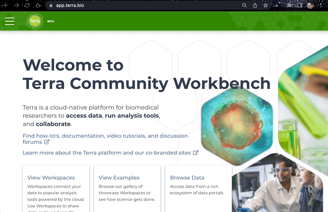Click the browser forward arrow
Image resolution: width=328 pixels, height=212 pixels.
pyautogui.click(x=16, y=6)
